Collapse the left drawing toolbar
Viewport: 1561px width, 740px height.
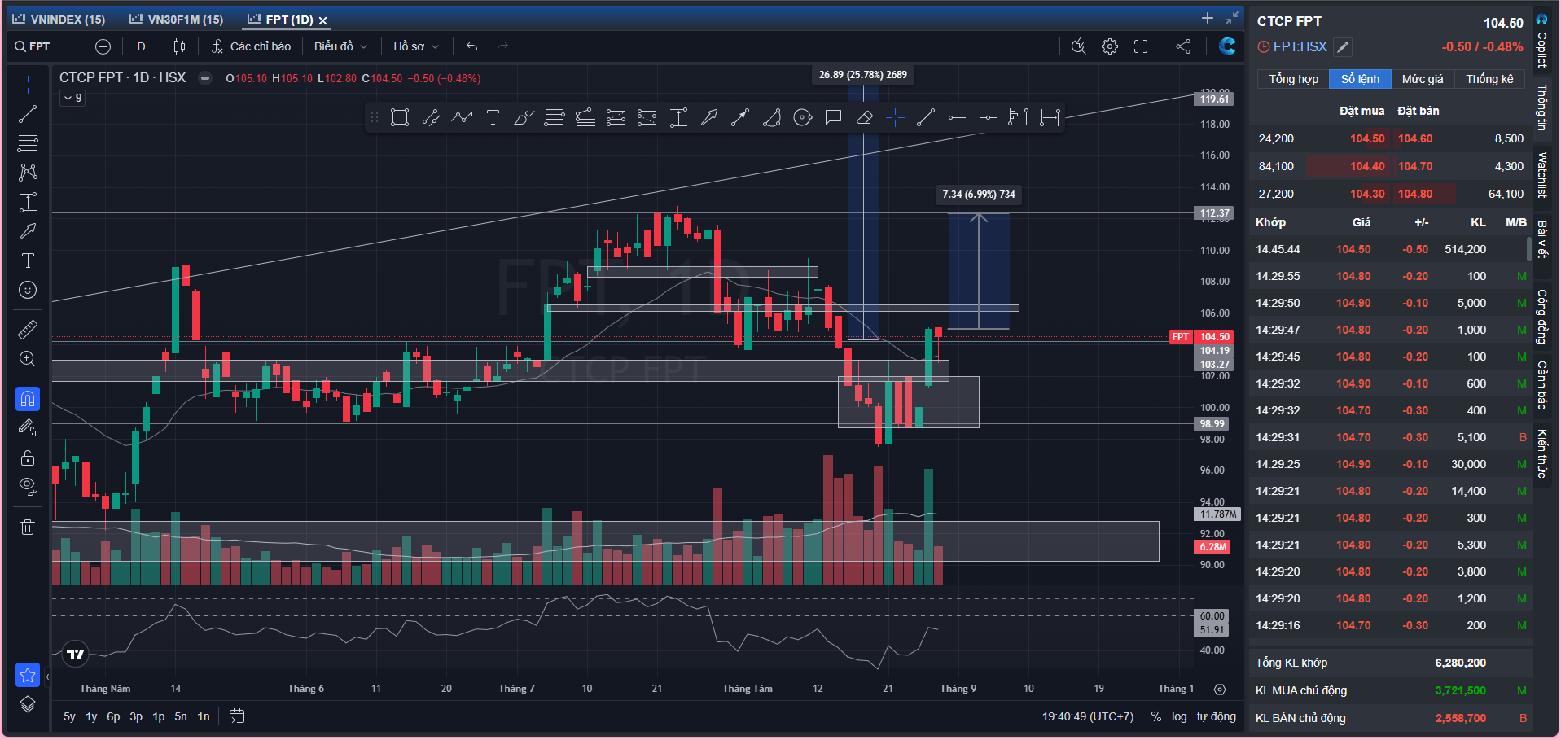[x=47, y=677]
